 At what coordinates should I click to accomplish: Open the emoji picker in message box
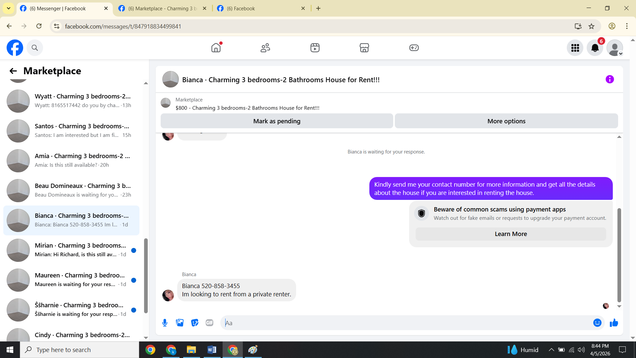click(597, 323)
